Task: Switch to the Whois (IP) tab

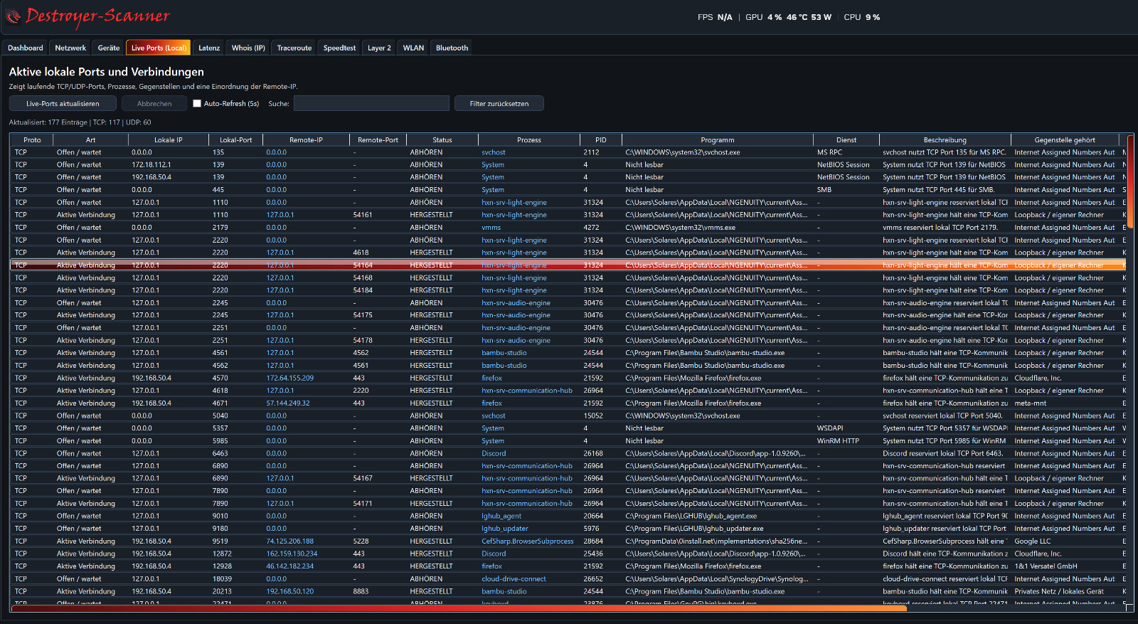Action: click(248, 48)
